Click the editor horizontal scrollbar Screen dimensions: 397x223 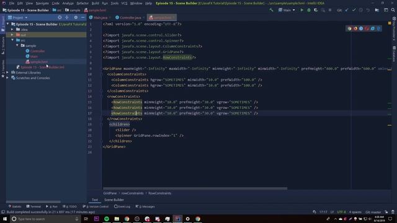[195, 188]
